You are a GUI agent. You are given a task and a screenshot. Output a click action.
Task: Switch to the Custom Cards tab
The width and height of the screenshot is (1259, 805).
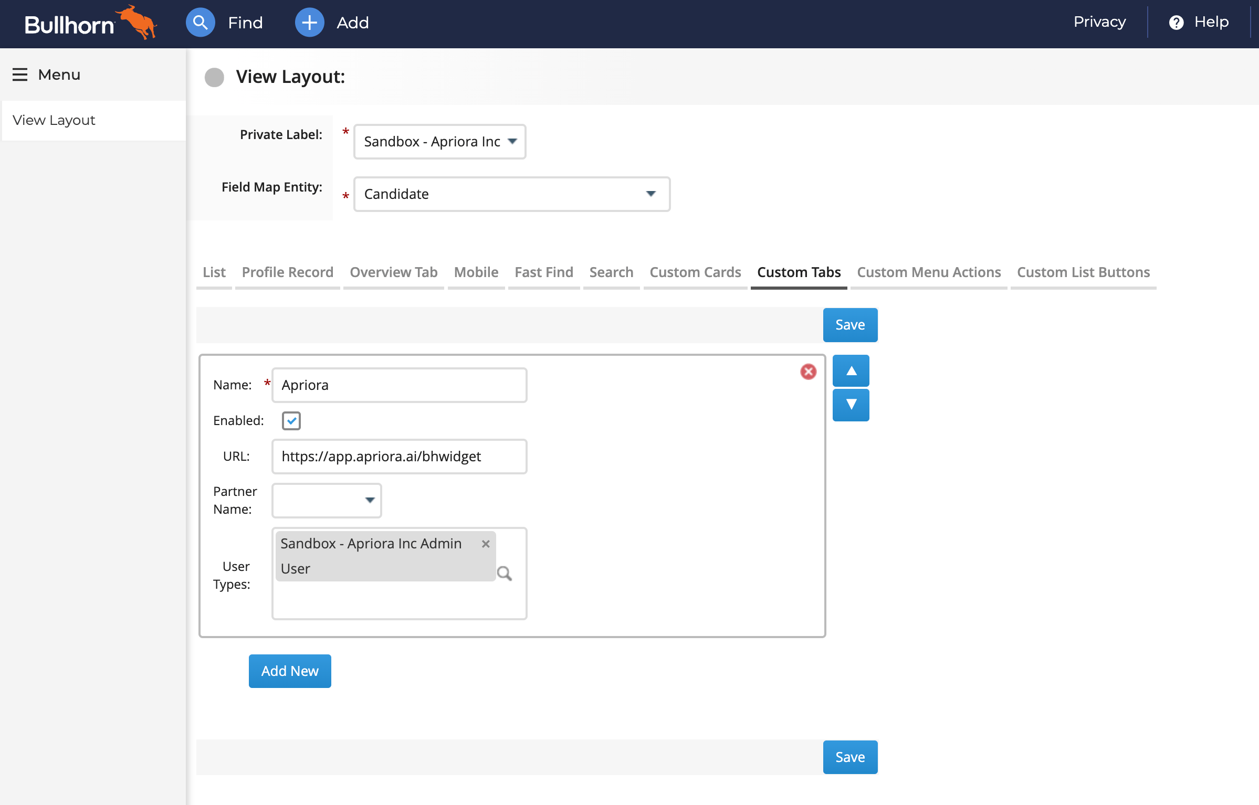(x=695, y=272)
